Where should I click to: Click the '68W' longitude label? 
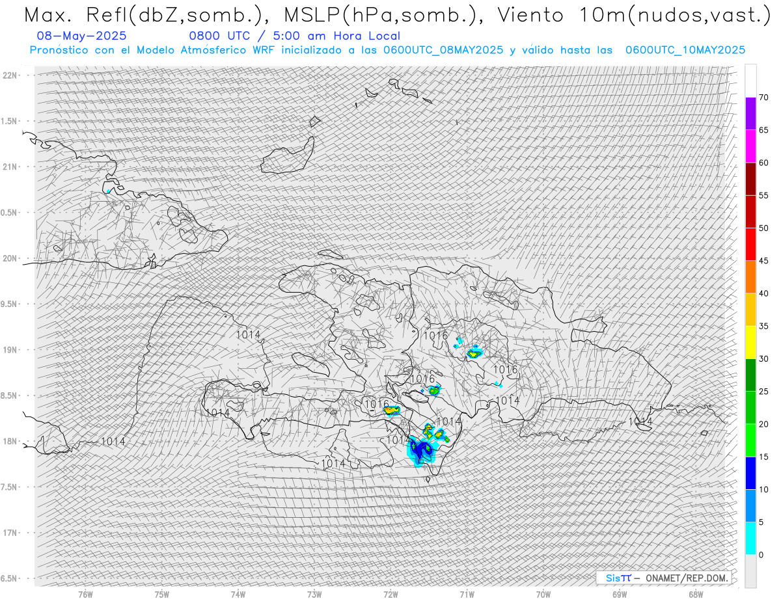coord(695,595)
